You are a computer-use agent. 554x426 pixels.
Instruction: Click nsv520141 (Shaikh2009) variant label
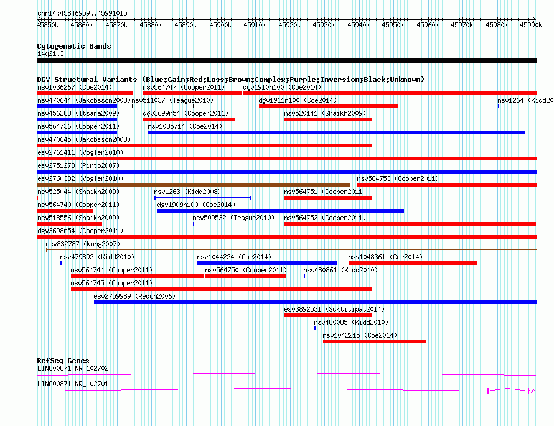pos(325,113)
